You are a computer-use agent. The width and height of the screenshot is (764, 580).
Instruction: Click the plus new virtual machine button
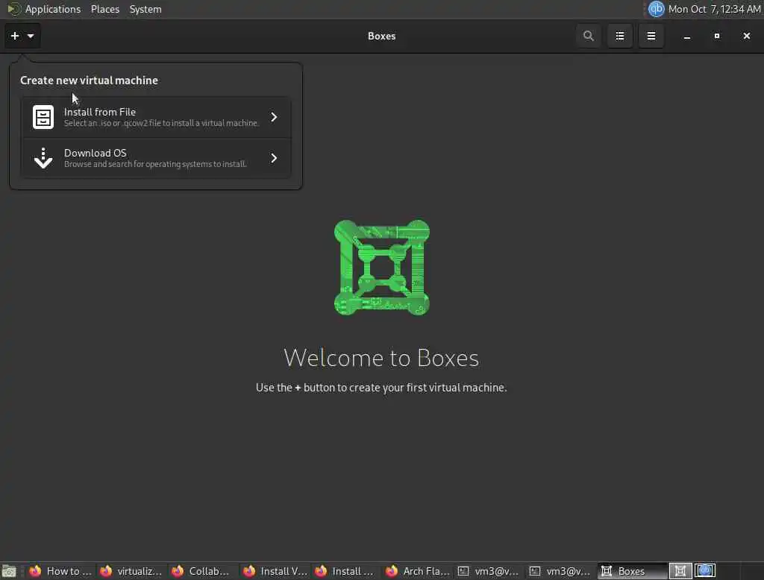22,36
